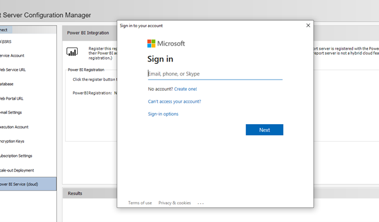Select Scale-out Deployment in sidebar

pos(17,170)
